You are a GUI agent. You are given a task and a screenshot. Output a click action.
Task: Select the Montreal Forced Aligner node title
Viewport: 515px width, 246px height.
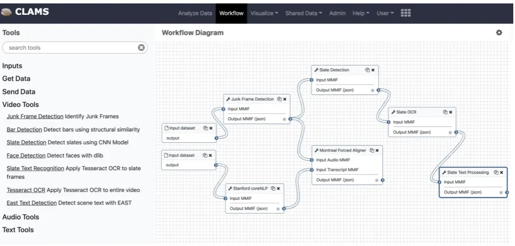click(x=343, y=150)
